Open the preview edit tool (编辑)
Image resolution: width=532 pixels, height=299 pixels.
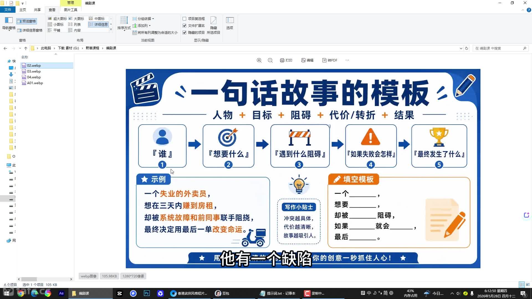point(307,60)
